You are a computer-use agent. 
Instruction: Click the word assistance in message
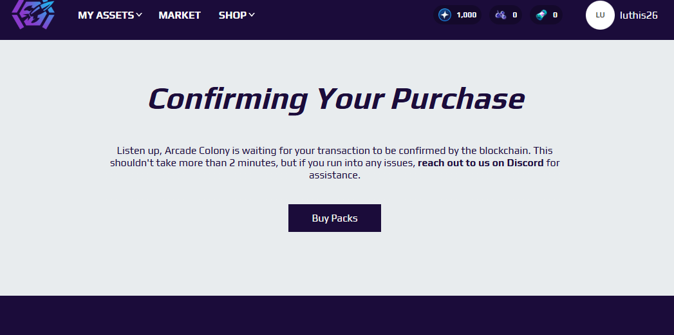[x=334, y=175]
